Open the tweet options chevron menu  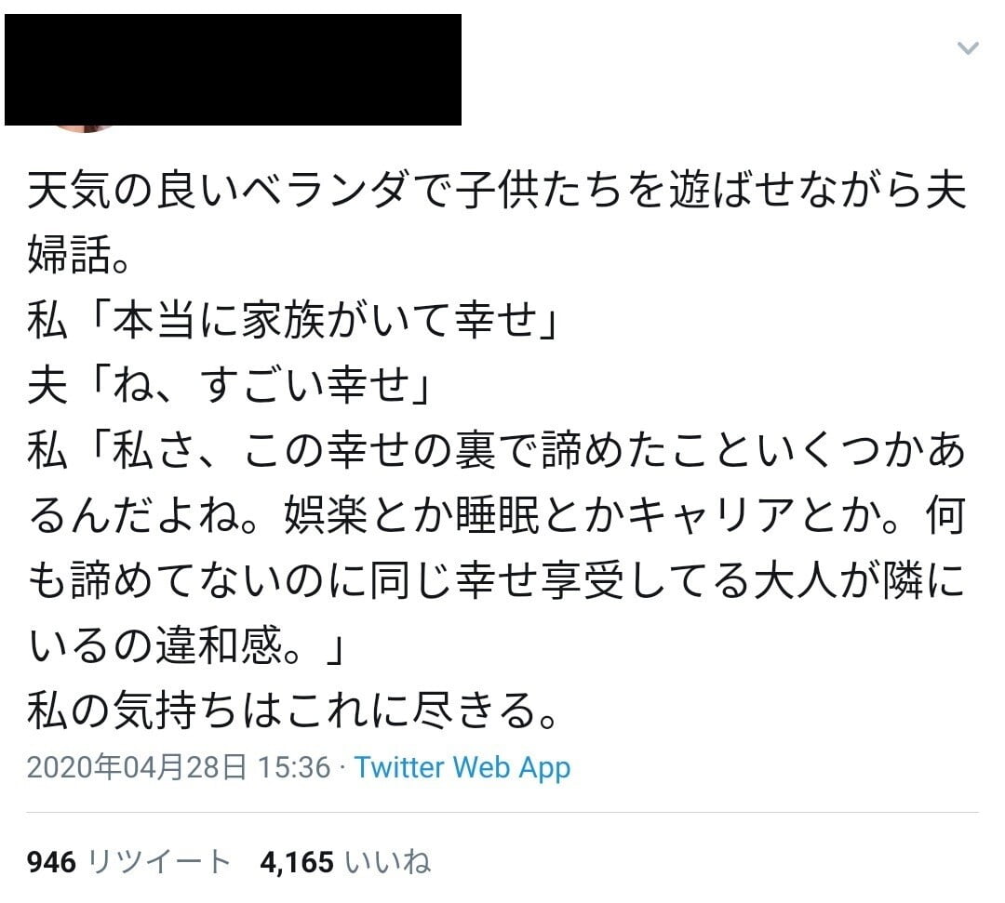coord(968,48)
